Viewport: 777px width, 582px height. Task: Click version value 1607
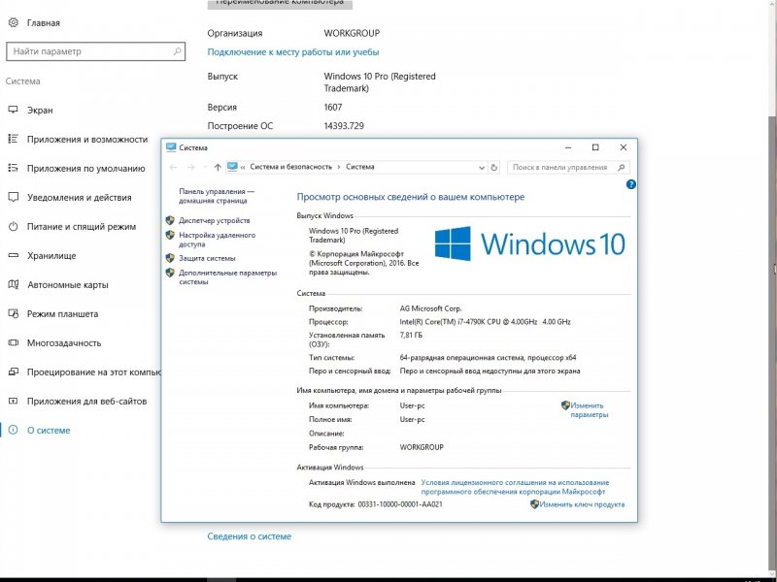(x=333, y=107)
